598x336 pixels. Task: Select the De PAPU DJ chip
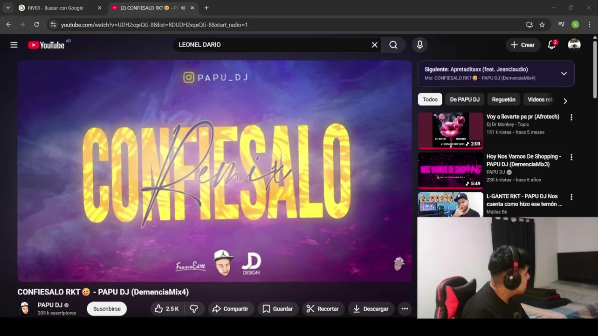point(465,99)
